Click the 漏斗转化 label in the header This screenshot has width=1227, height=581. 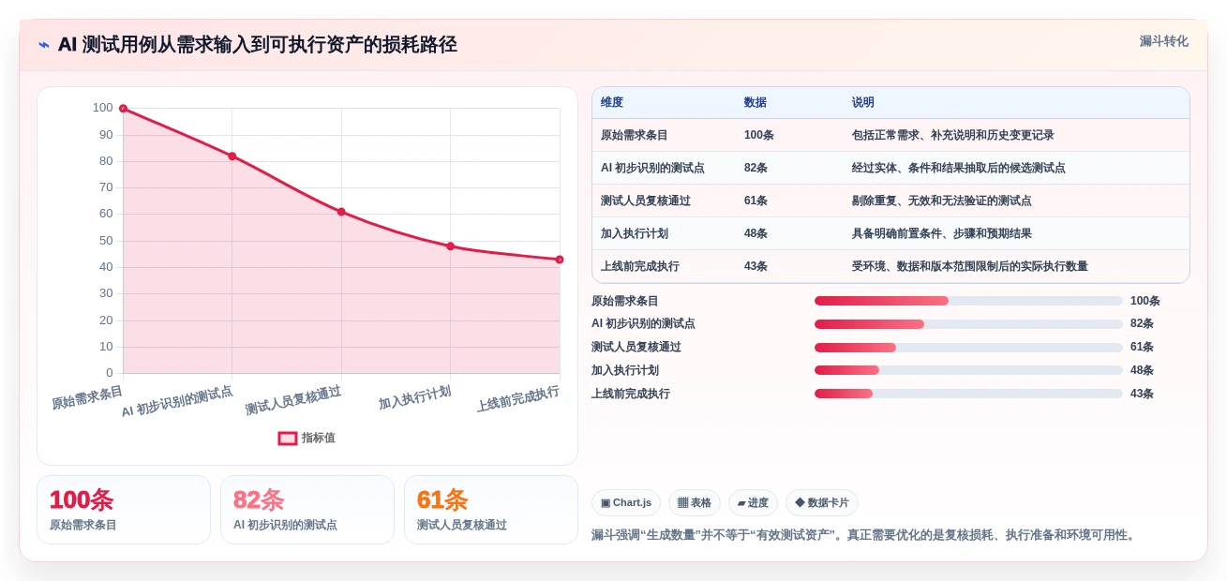(x=1163, y=41)
